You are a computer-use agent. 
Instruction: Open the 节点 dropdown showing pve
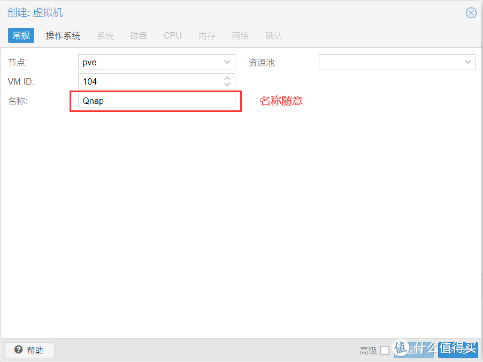coord(155,62)
